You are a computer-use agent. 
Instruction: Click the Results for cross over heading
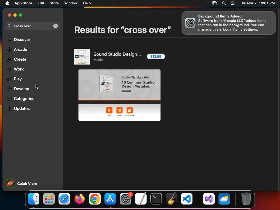122,30
